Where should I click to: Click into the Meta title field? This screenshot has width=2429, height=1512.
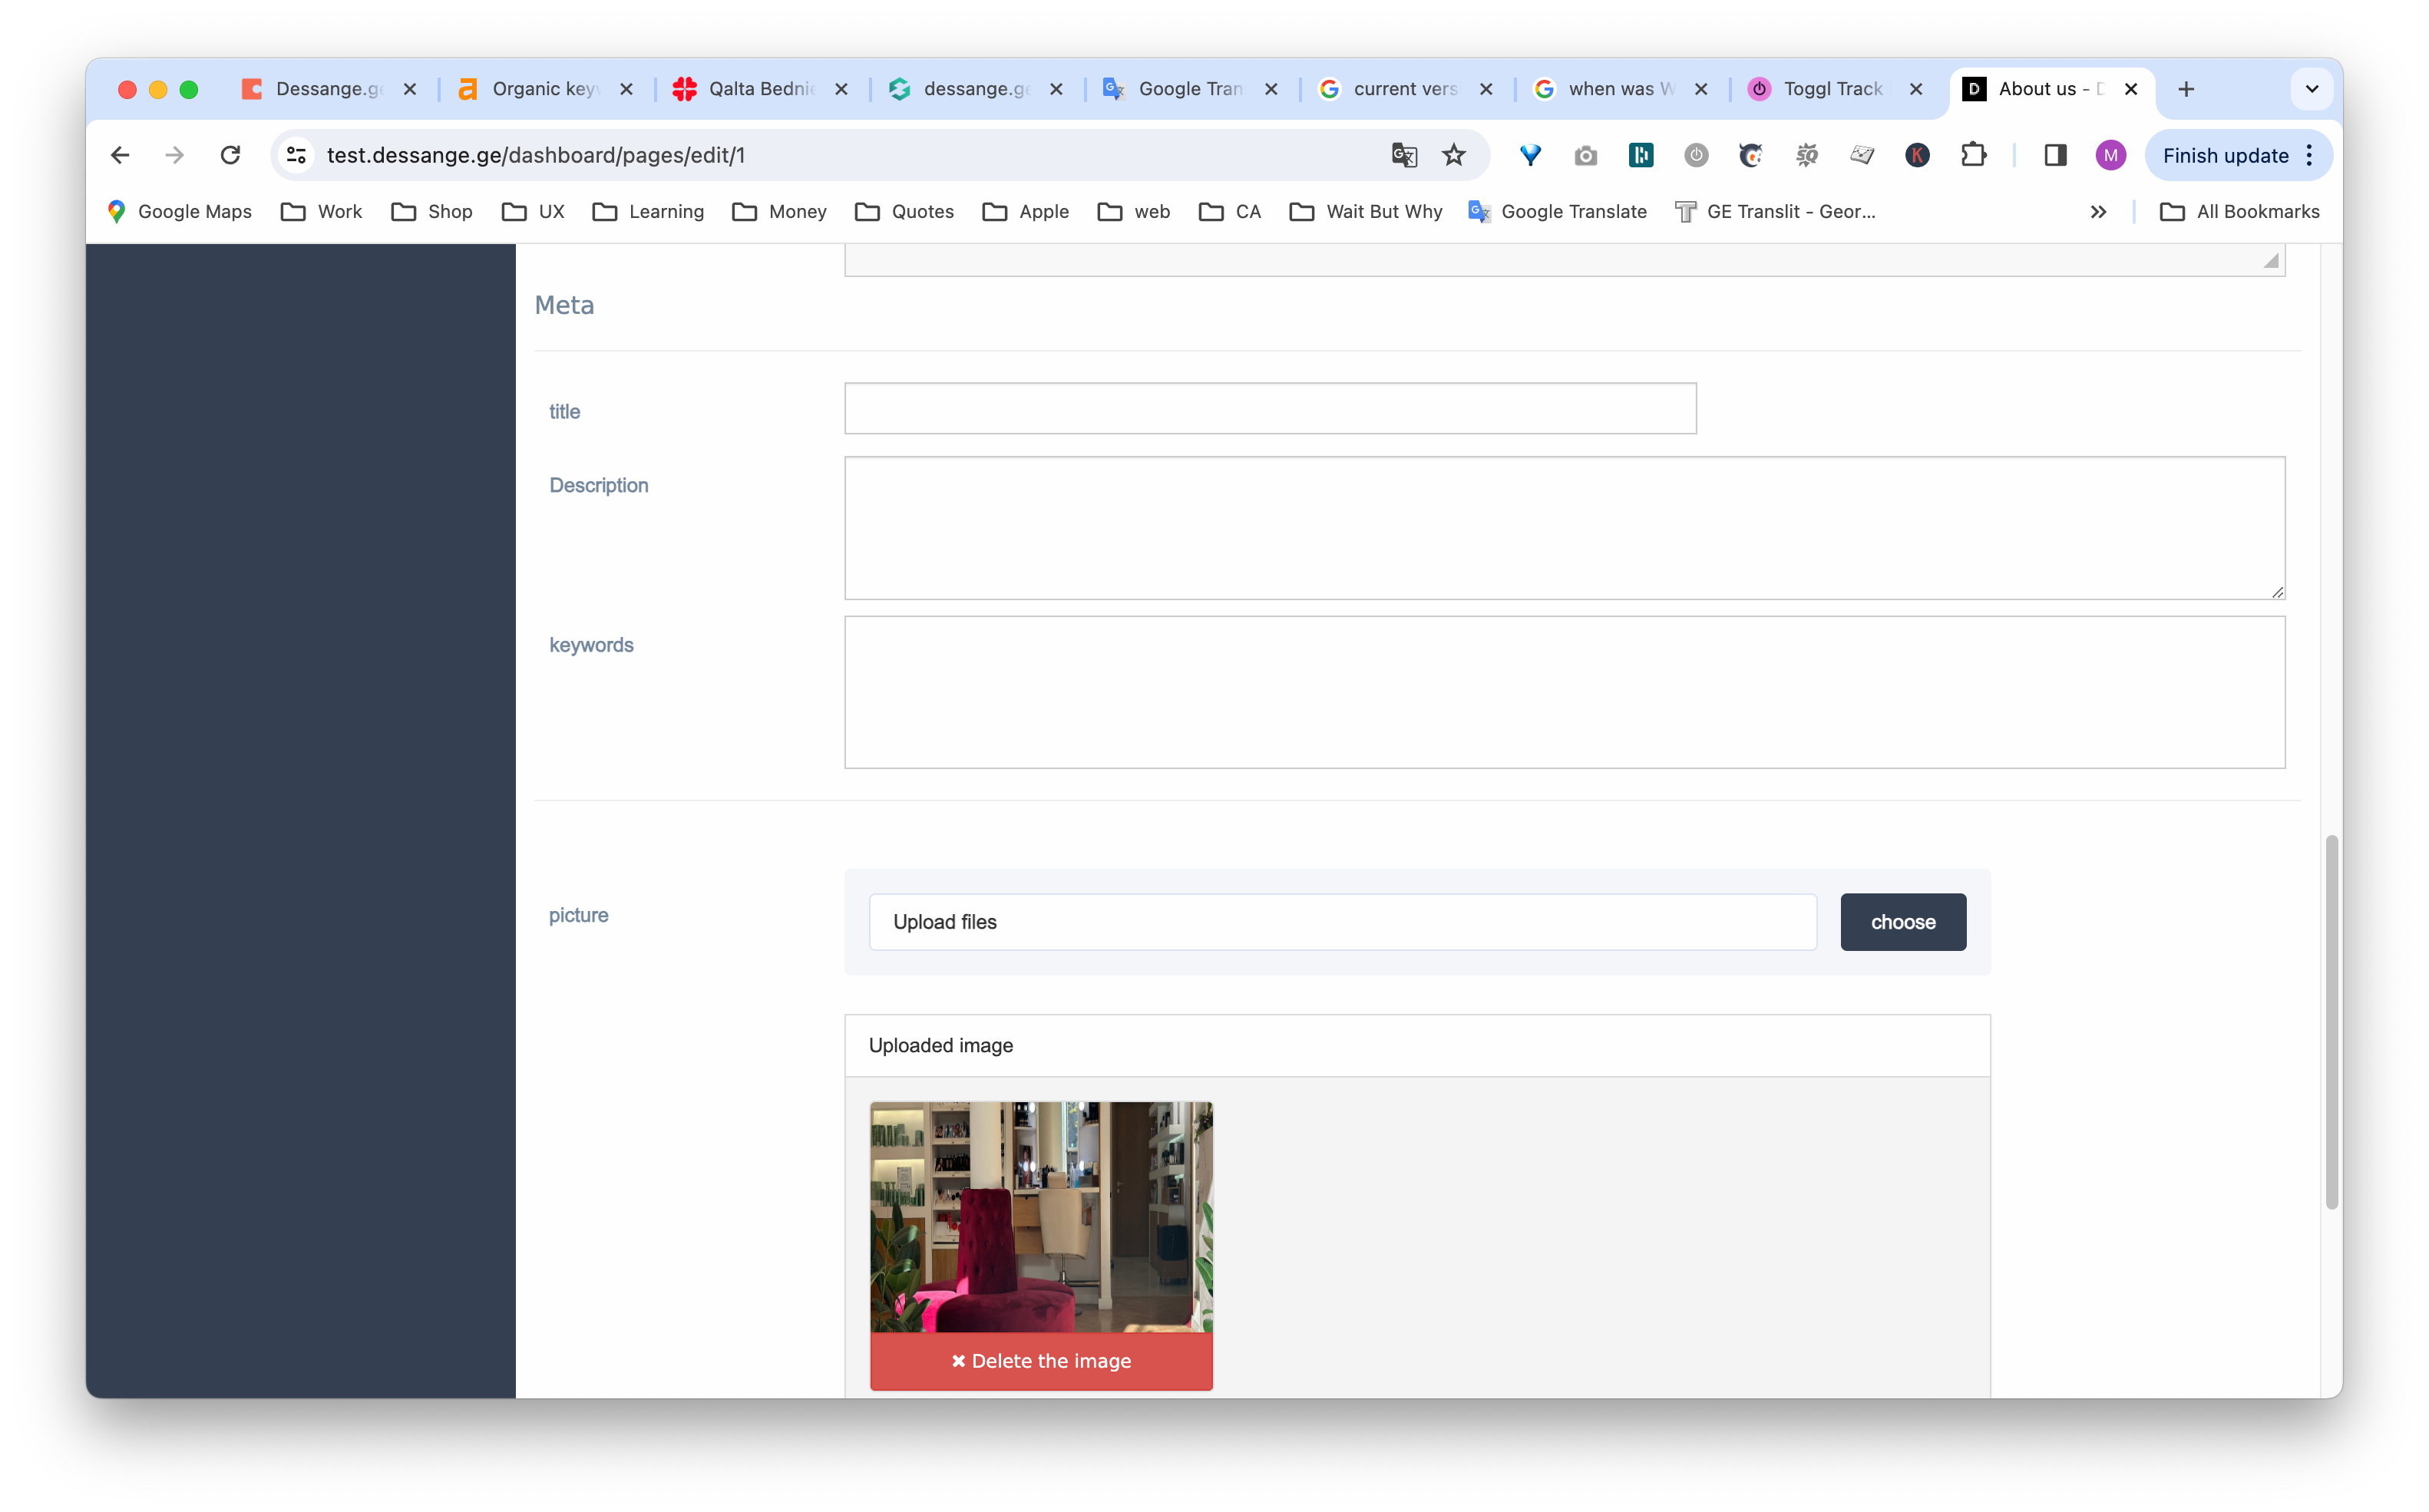click(x=1269, y=408)
